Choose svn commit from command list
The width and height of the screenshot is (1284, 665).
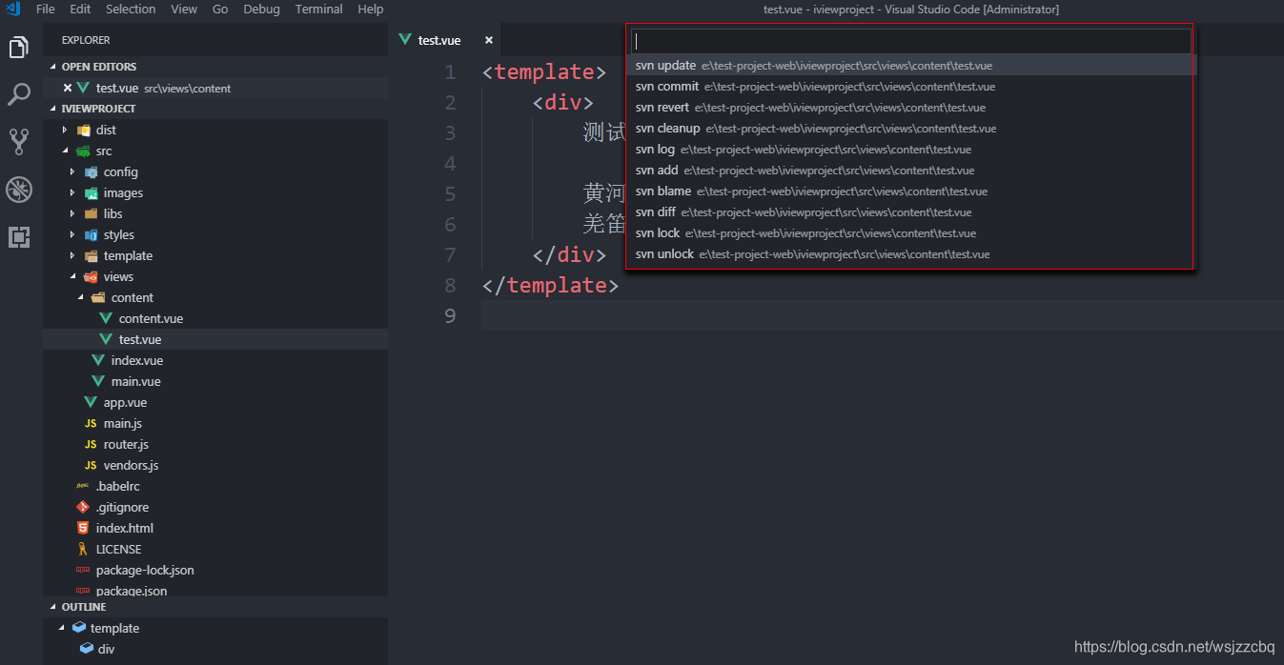[912, 87]
